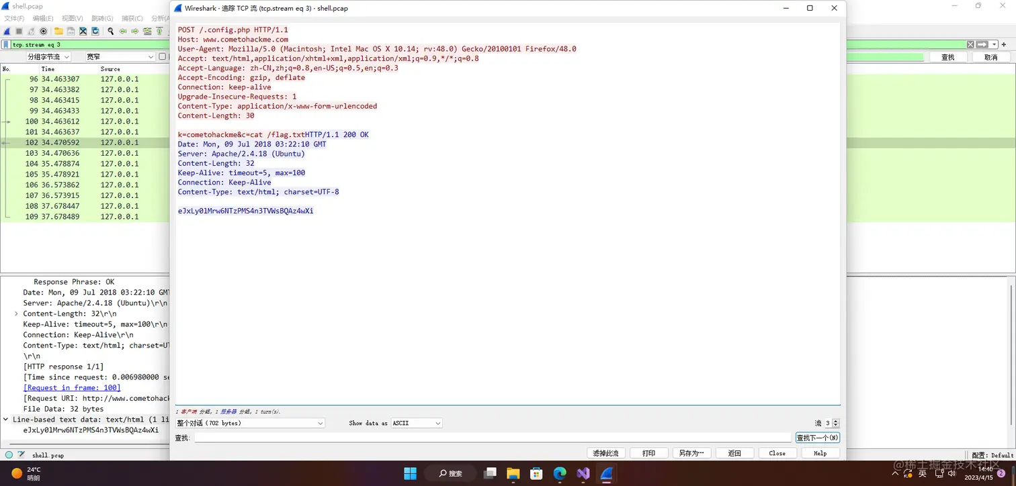The height and width of the screenshot is (486, 1016).
Task: Open the 捕获(C) menu
Action: [x=132, y=18]
